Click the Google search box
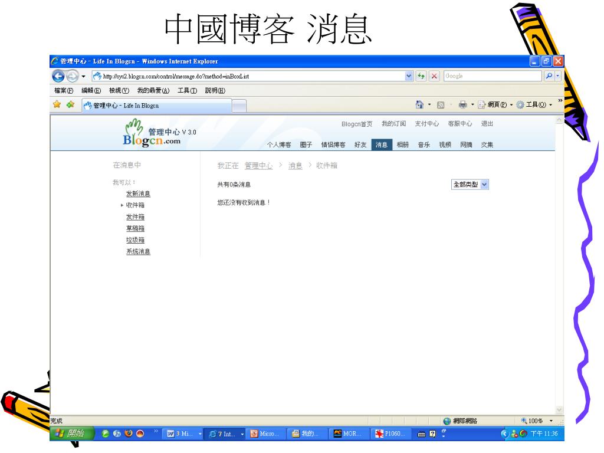This screenshot has width=604, height=453. click(x=493, y=76)
